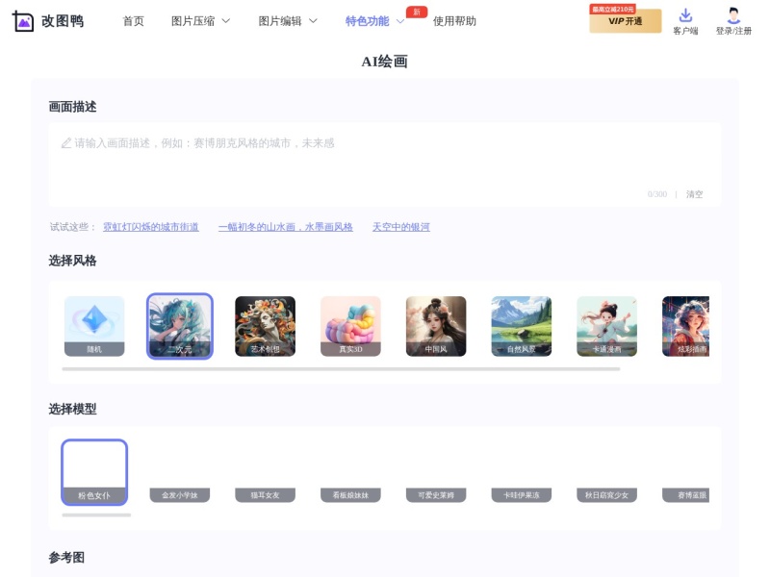The image size is (770, 577).
Task: Select the 粉色女仆 model
Action: [x=94, y=472]
